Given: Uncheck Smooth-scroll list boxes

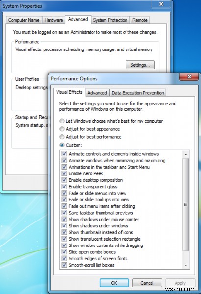Looking at the screenshot, I should (64, 265).
